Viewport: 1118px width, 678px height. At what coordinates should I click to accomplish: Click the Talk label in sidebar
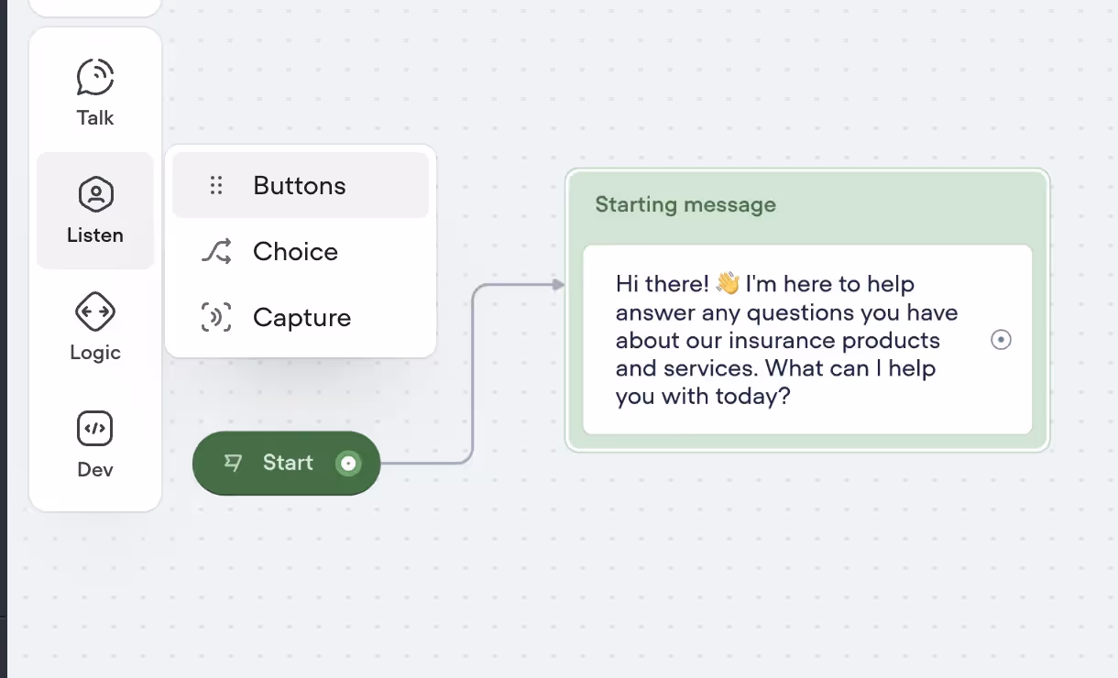95,117
